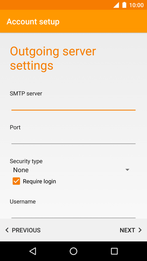The height and width of the screenshot is (261, 147).
Task: Click the Security type label
Action: tap(26, 161)
